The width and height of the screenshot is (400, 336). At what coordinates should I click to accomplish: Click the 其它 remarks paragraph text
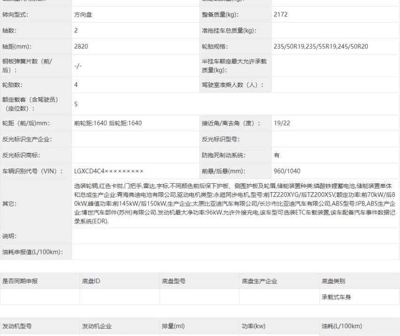[235, 203]
